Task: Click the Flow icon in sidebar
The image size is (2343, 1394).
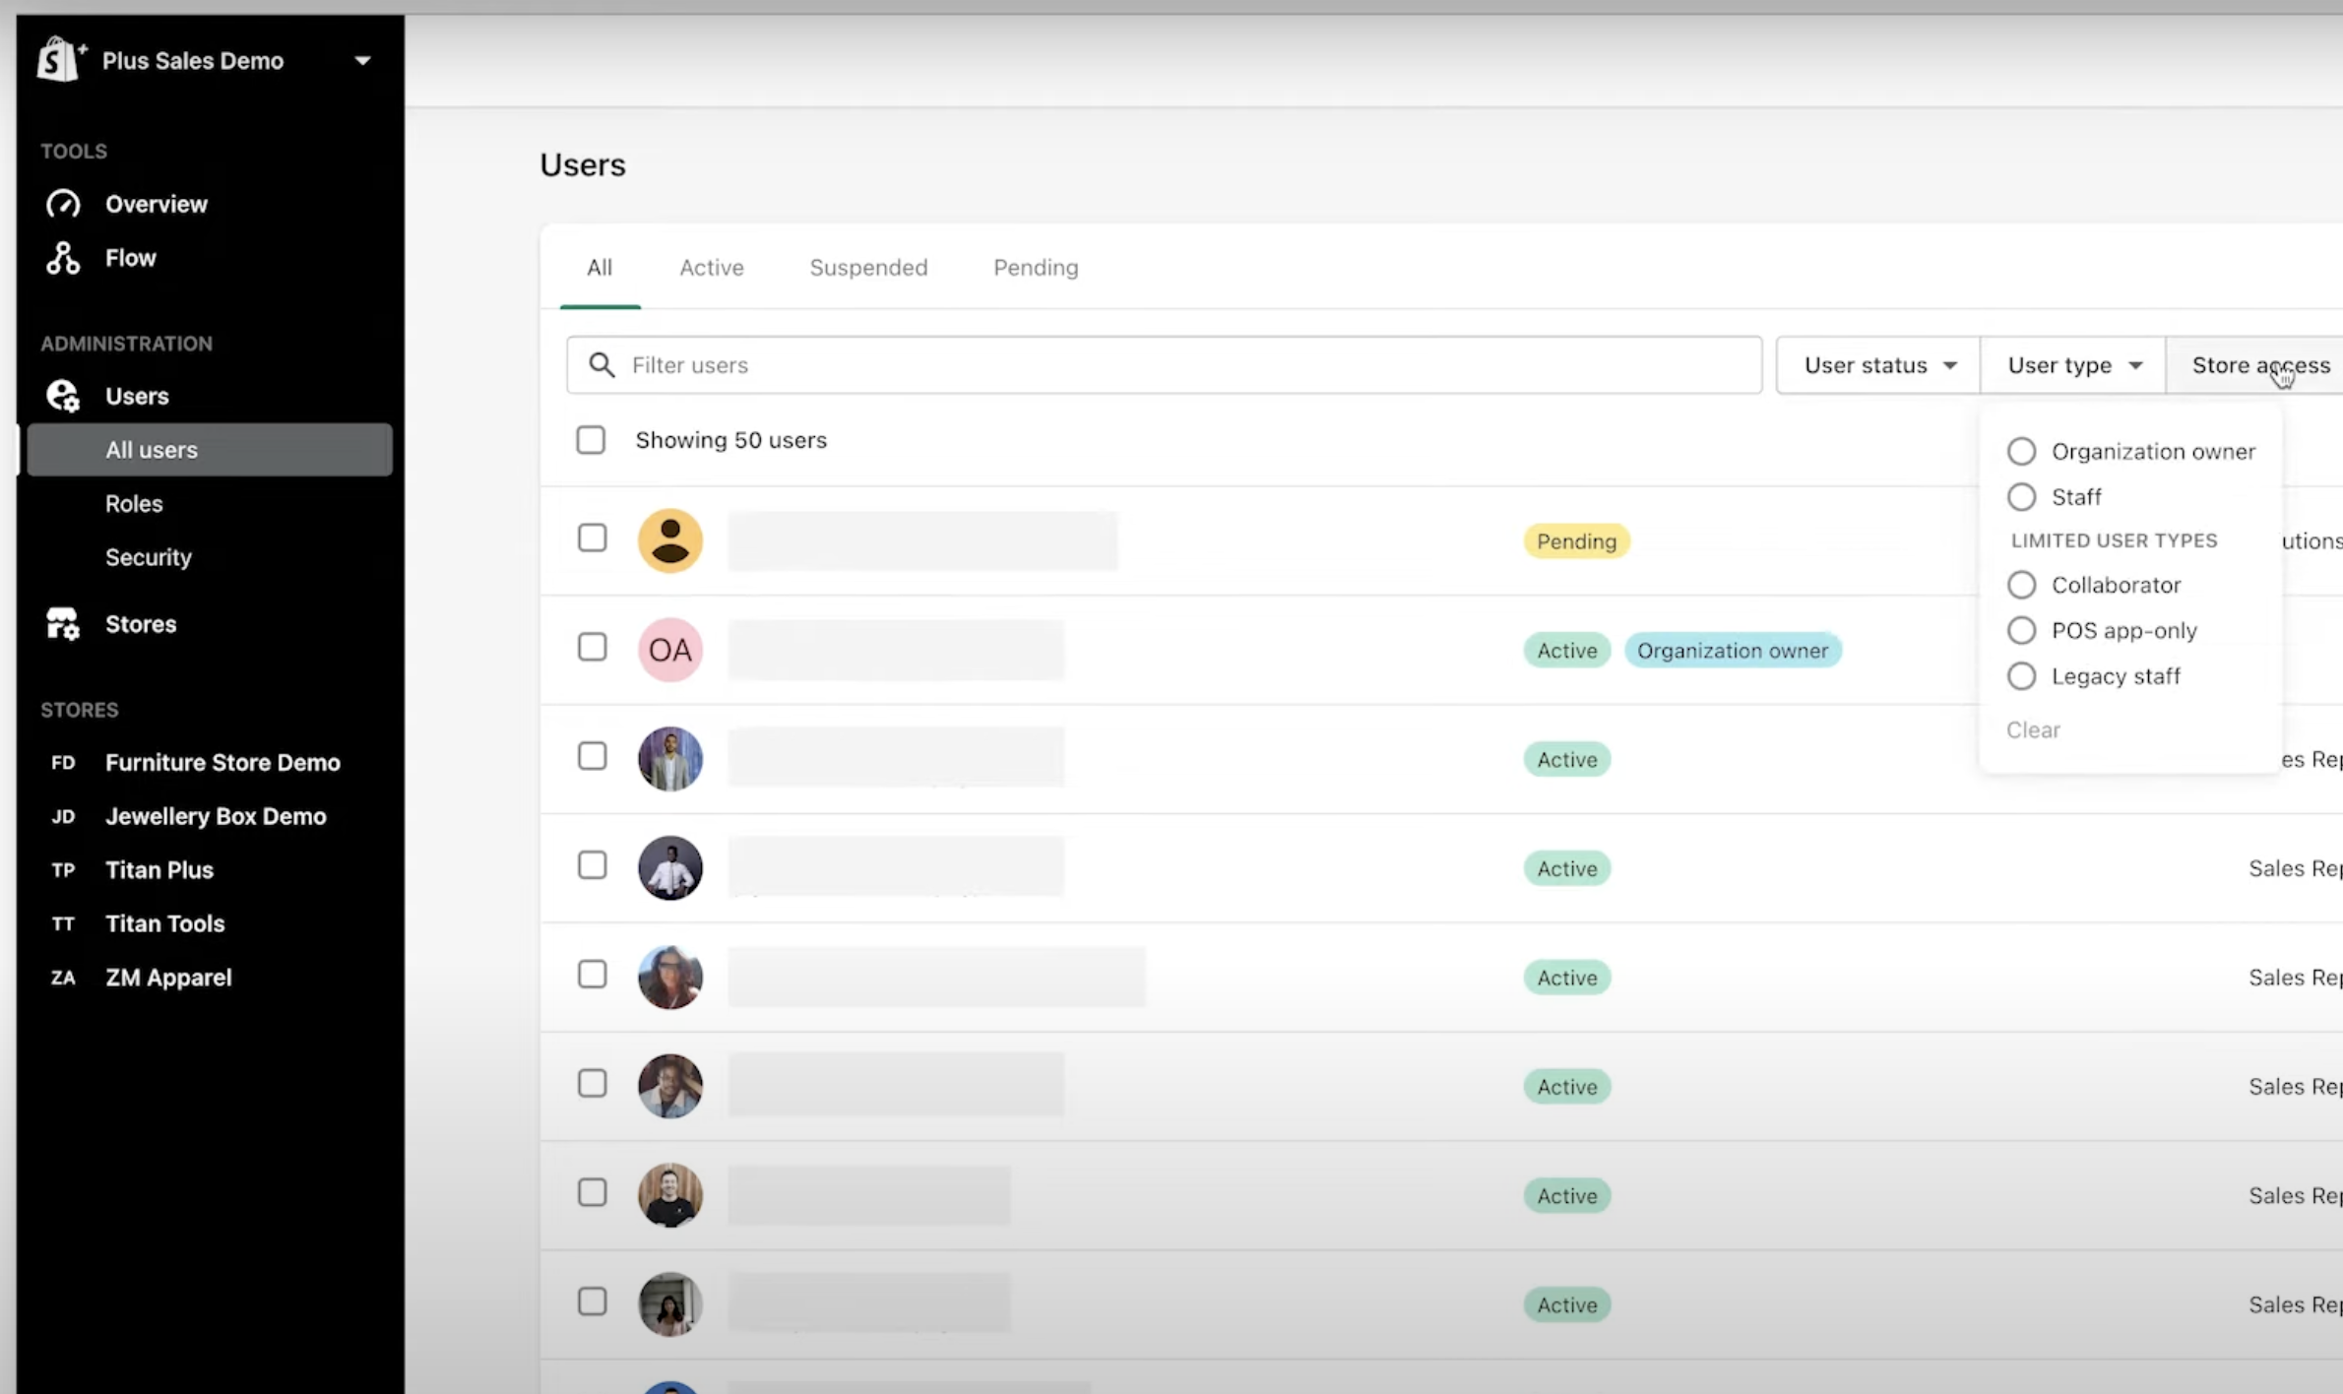Action: (x=63, y=258)
